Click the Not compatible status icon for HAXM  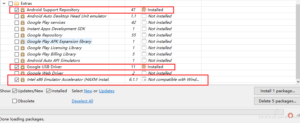144,80
